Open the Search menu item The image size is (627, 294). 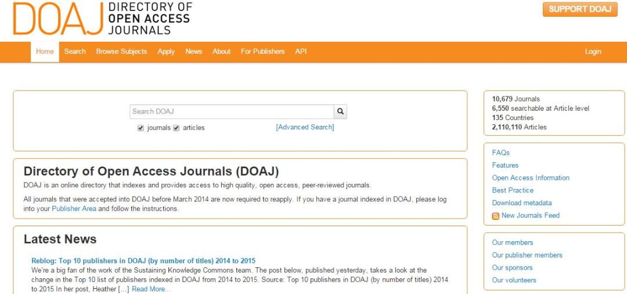tap(75, 52)
